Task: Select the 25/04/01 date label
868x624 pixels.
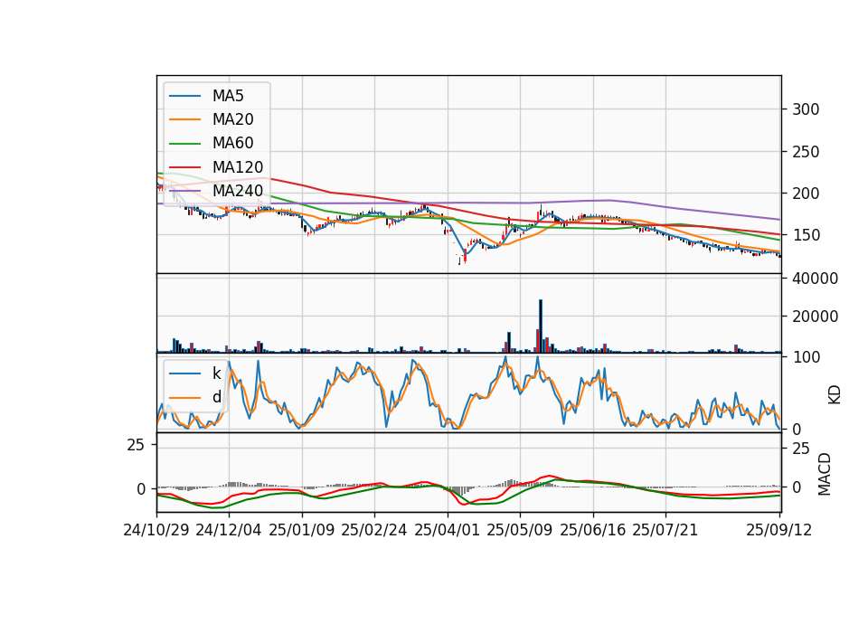Action: point(447,530)
